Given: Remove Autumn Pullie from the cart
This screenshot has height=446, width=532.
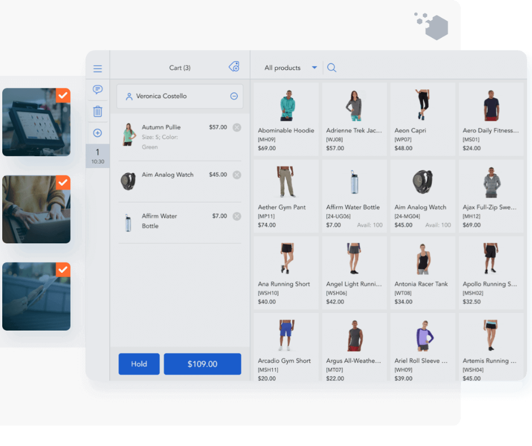Looking at the screenshot, I should pyautogui.click(x=237, y=128).
